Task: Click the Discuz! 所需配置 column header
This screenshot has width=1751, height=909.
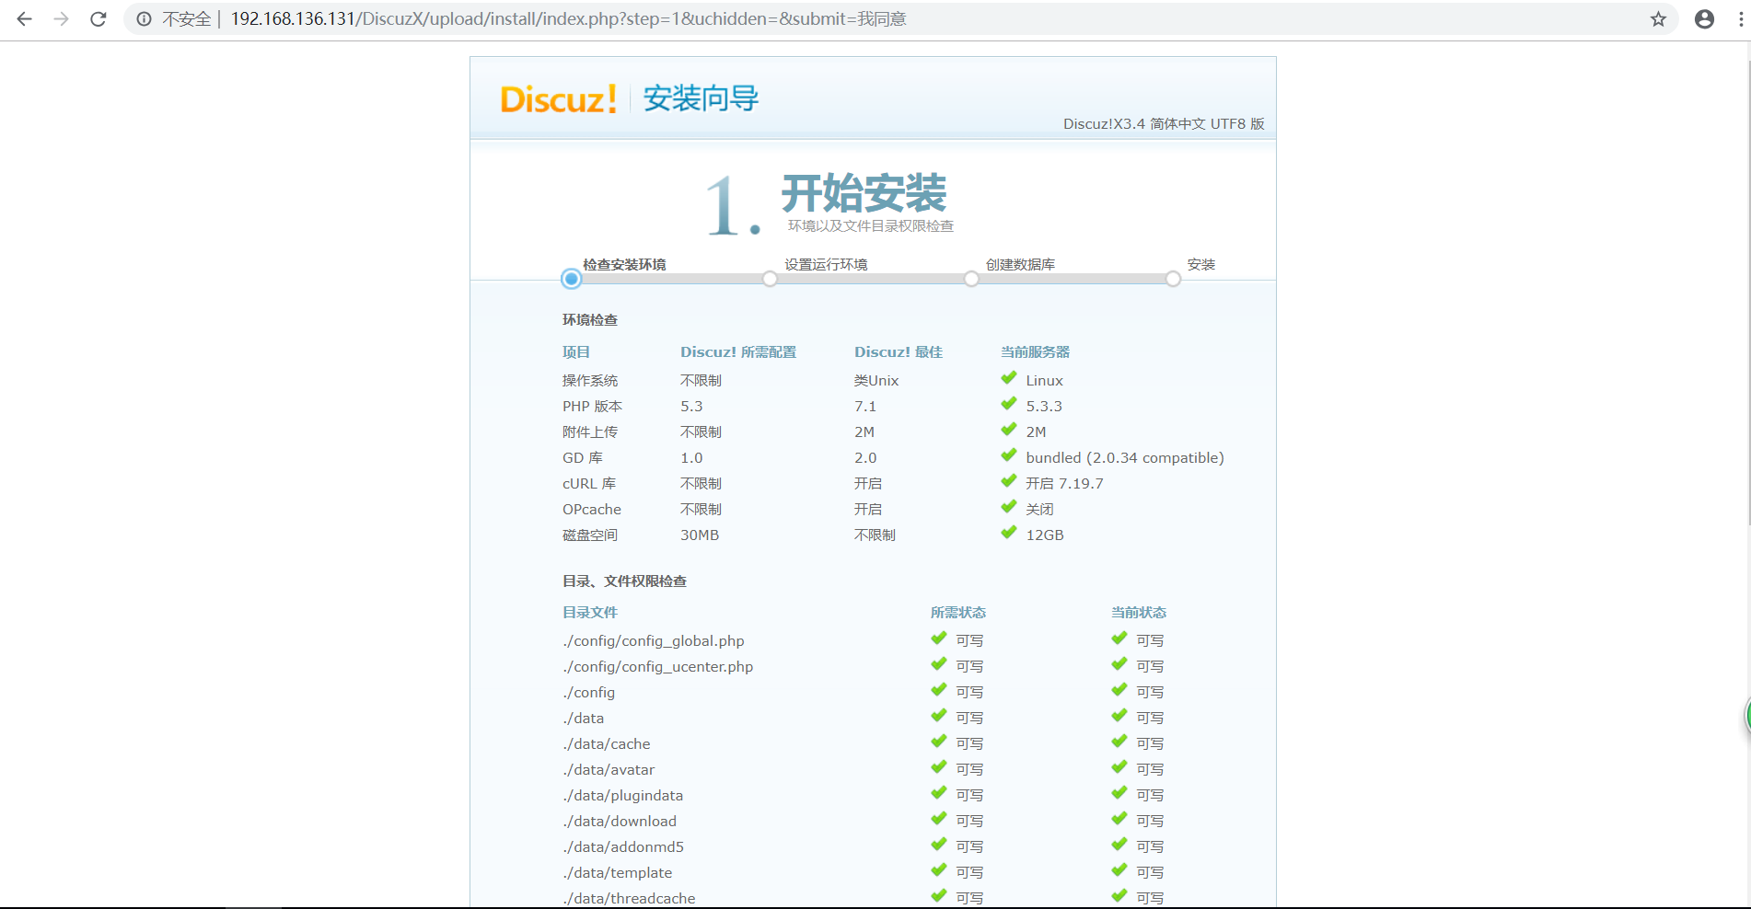Action: (738, 351)
